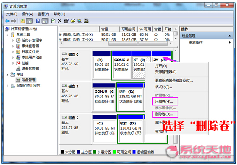Open the 操作(A) menu

[28, 14]
